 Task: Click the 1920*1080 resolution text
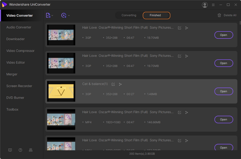113,122
